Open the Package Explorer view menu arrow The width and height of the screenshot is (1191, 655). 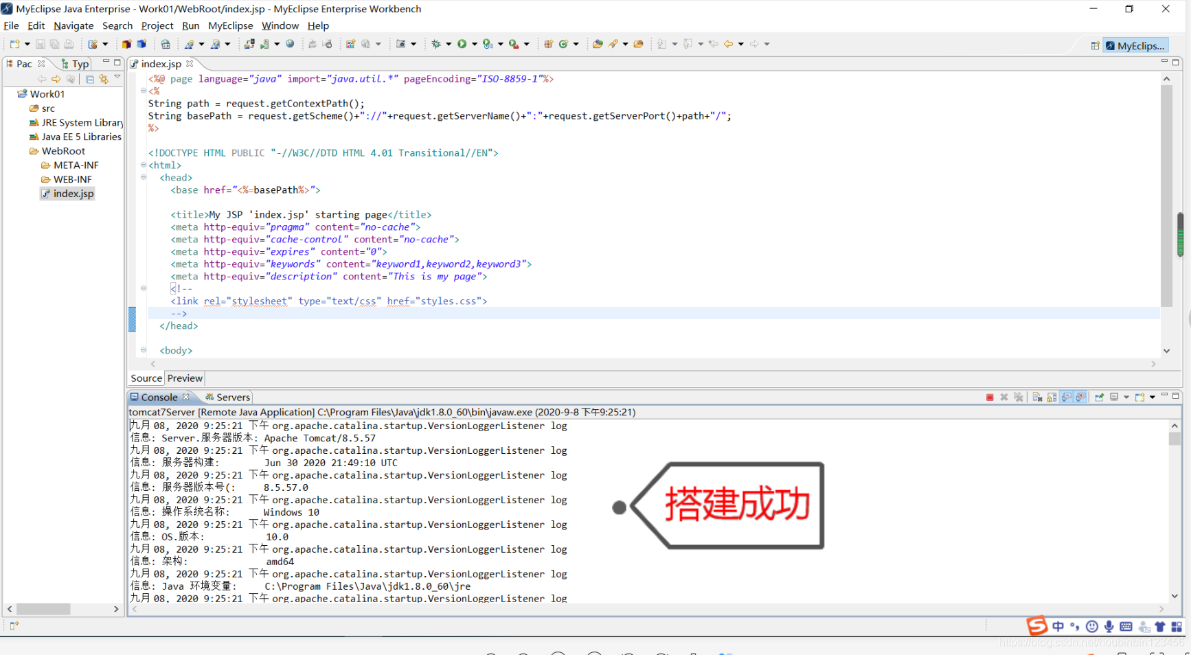click(117, 78)
